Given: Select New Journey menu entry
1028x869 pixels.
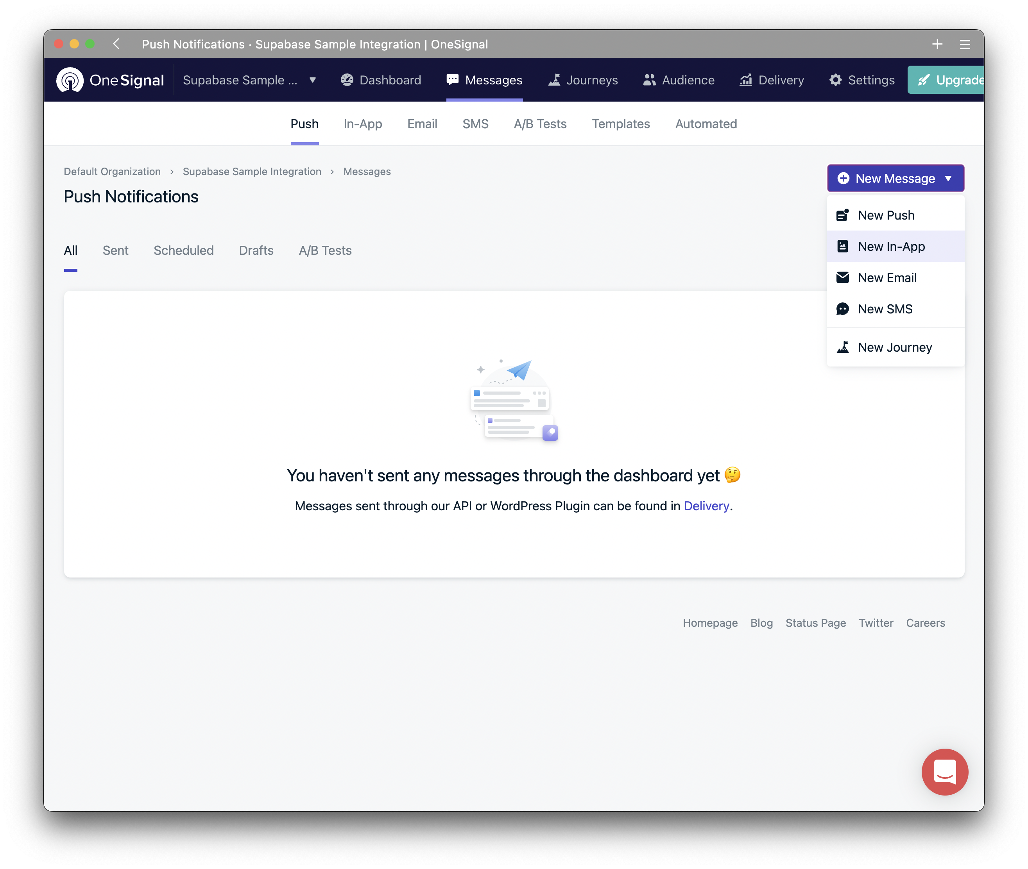Looking at the screenshot, I should point(894,347).
